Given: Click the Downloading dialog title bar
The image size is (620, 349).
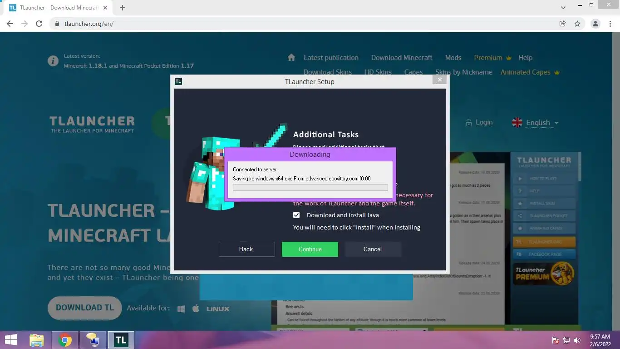Looking at the screenshot, I should [x=310, y=154].
